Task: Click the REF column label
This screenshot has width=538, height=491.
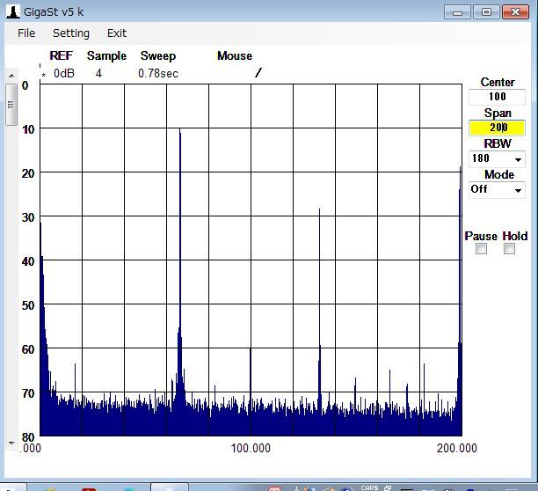Action: point(61,55)
